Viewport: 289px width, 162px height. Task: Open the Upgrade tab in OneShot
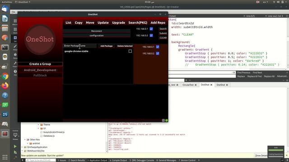[118, 22]
